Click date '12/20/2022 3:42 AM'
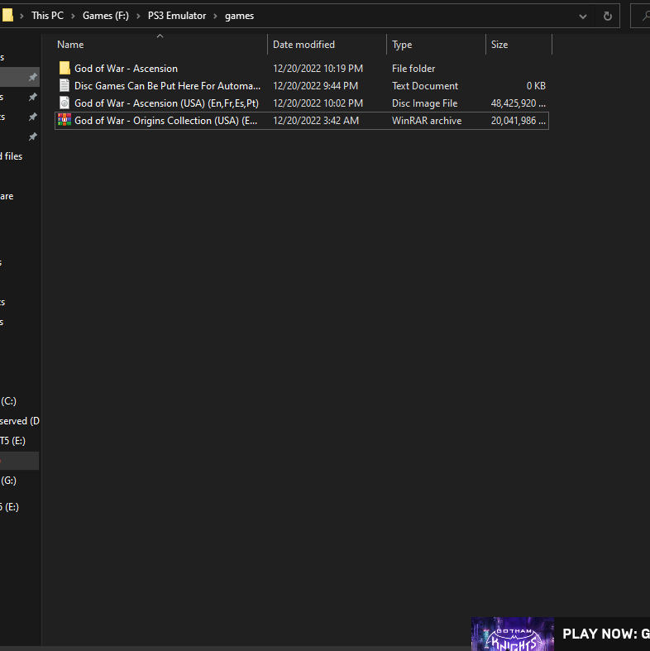Image resolution: width=650 pixels, height=651 pixels. [x=316, y=121]
